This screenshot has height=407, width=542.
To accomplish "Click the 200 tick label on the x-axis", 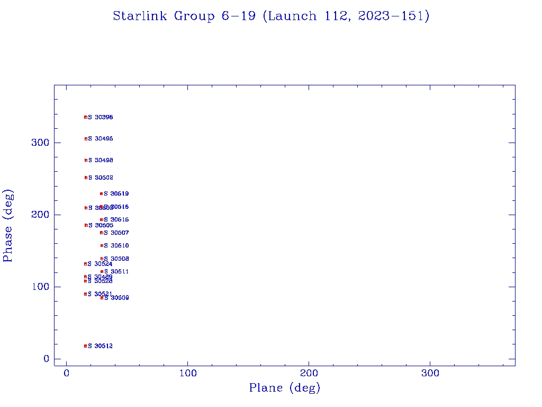I will click(309, 373).
